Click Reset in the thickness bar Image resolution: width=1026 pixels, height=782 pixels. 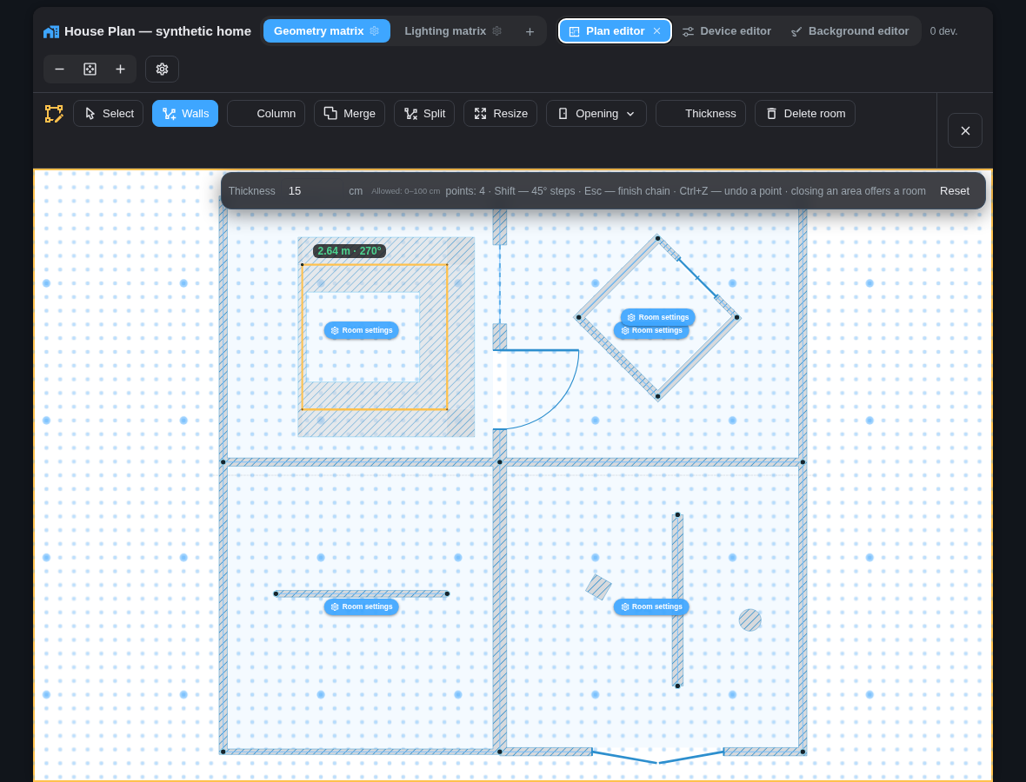pos(955,191)
